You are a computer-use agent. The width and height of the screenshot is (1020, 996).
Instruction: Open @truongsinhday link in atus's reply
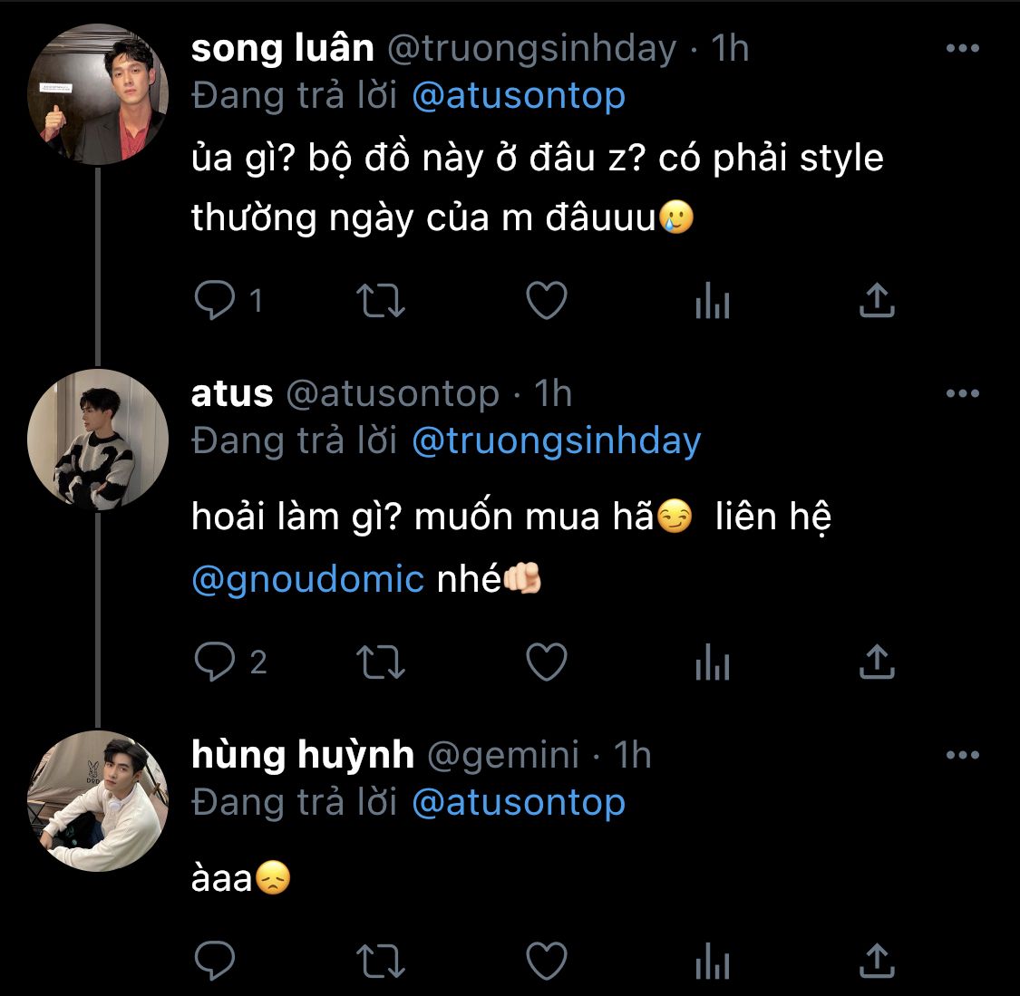(556, 441)
